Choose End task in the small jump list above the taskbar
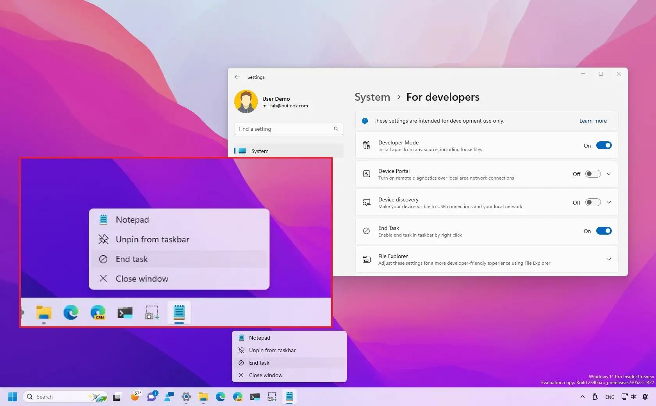This screenshot has height=406, width=656. tap(289, 363)
